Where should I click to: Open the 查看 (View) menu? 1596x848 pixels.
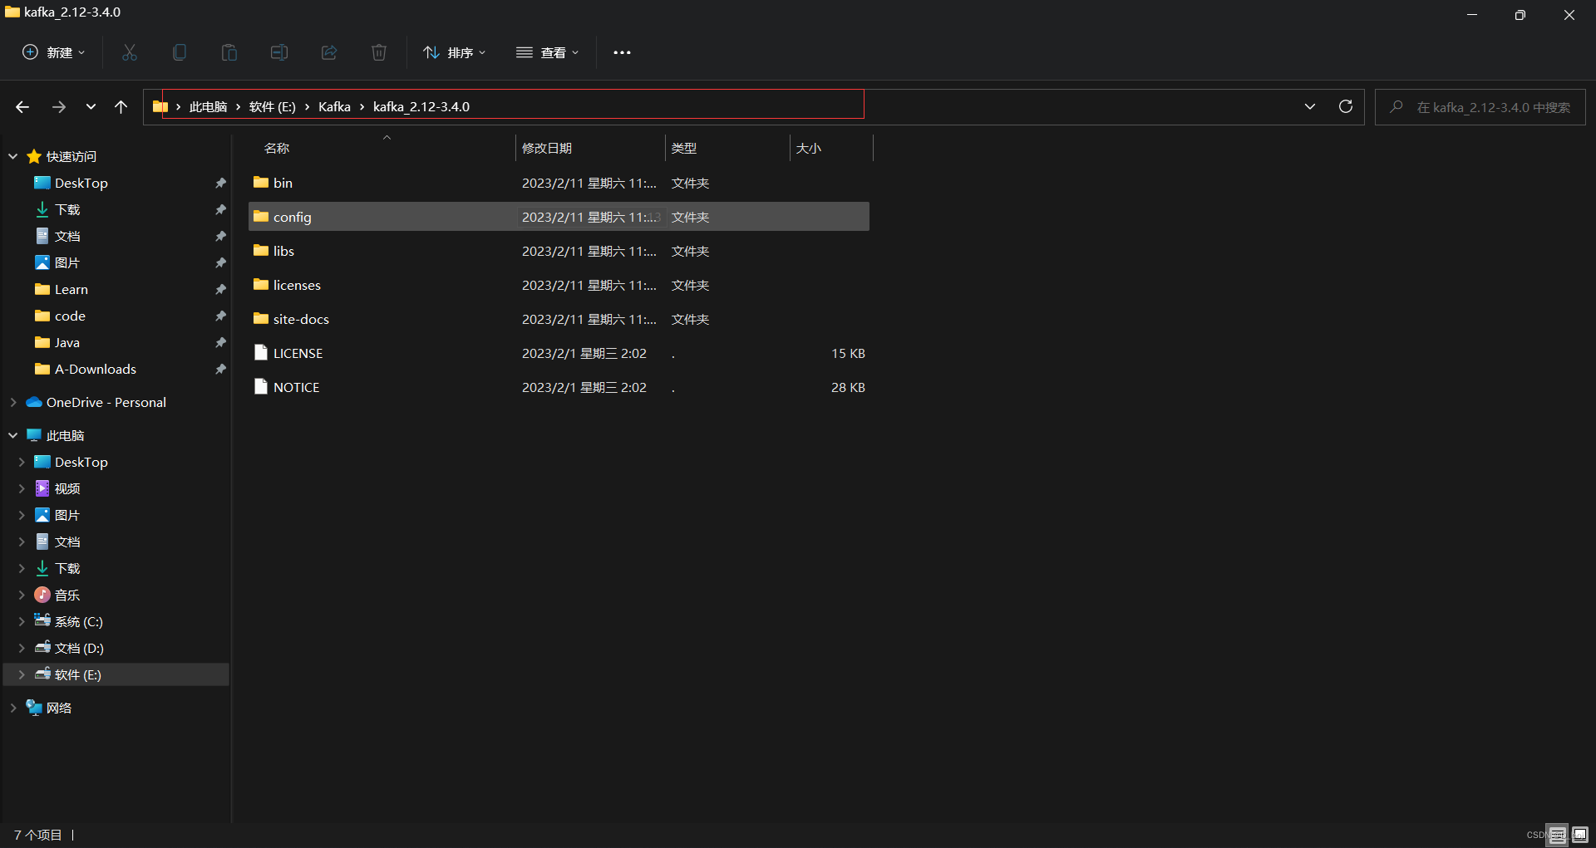click(547, 52)
